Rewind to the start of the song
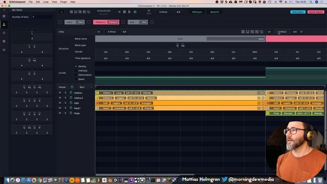The height and width of the screenshot is (184, 327). [119, 12]
